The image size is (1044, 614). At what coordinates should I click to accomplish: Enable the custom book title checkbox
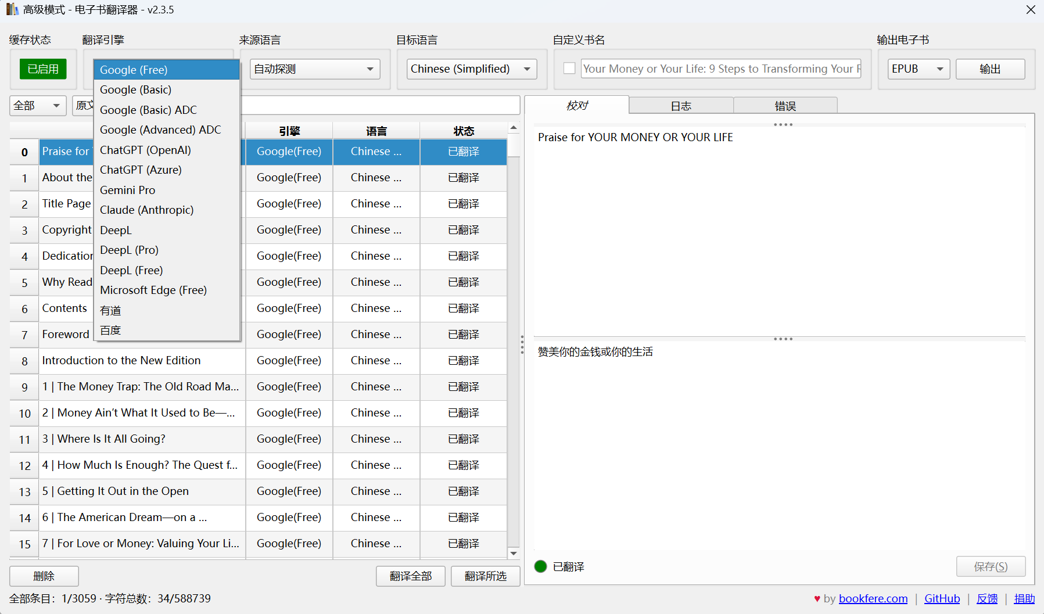(569, 69)
